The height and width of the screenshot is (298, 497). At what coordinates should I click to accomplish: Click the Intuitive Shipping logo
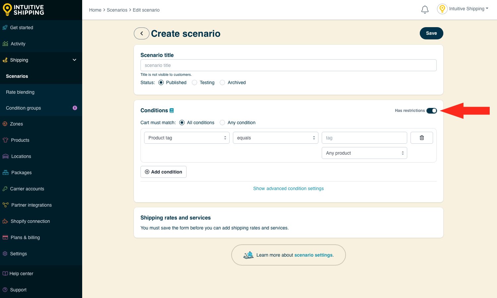[x=23, y=10]
